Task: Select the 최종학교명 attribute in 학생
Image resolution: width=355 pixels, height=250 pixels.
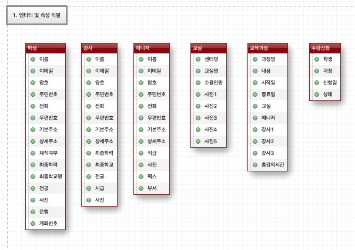Action: click(x=50, y=177)
